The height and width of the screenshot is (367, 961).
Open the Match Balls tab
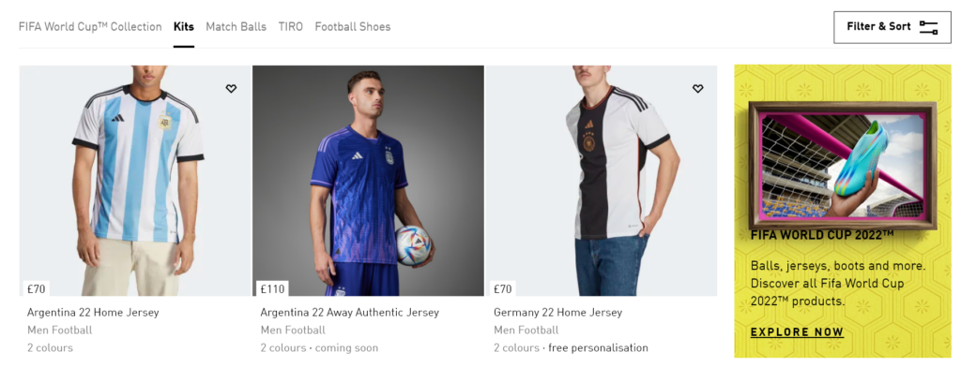point(236,27)
